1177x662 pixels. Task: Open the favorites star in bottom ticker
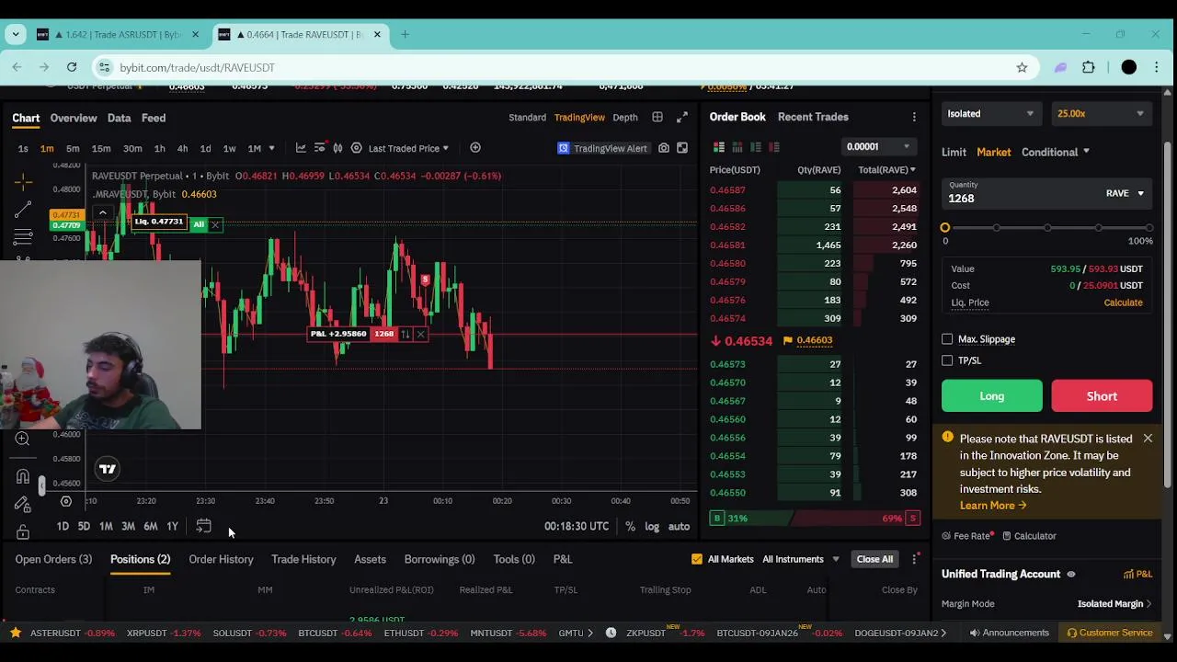pos(16,633)
